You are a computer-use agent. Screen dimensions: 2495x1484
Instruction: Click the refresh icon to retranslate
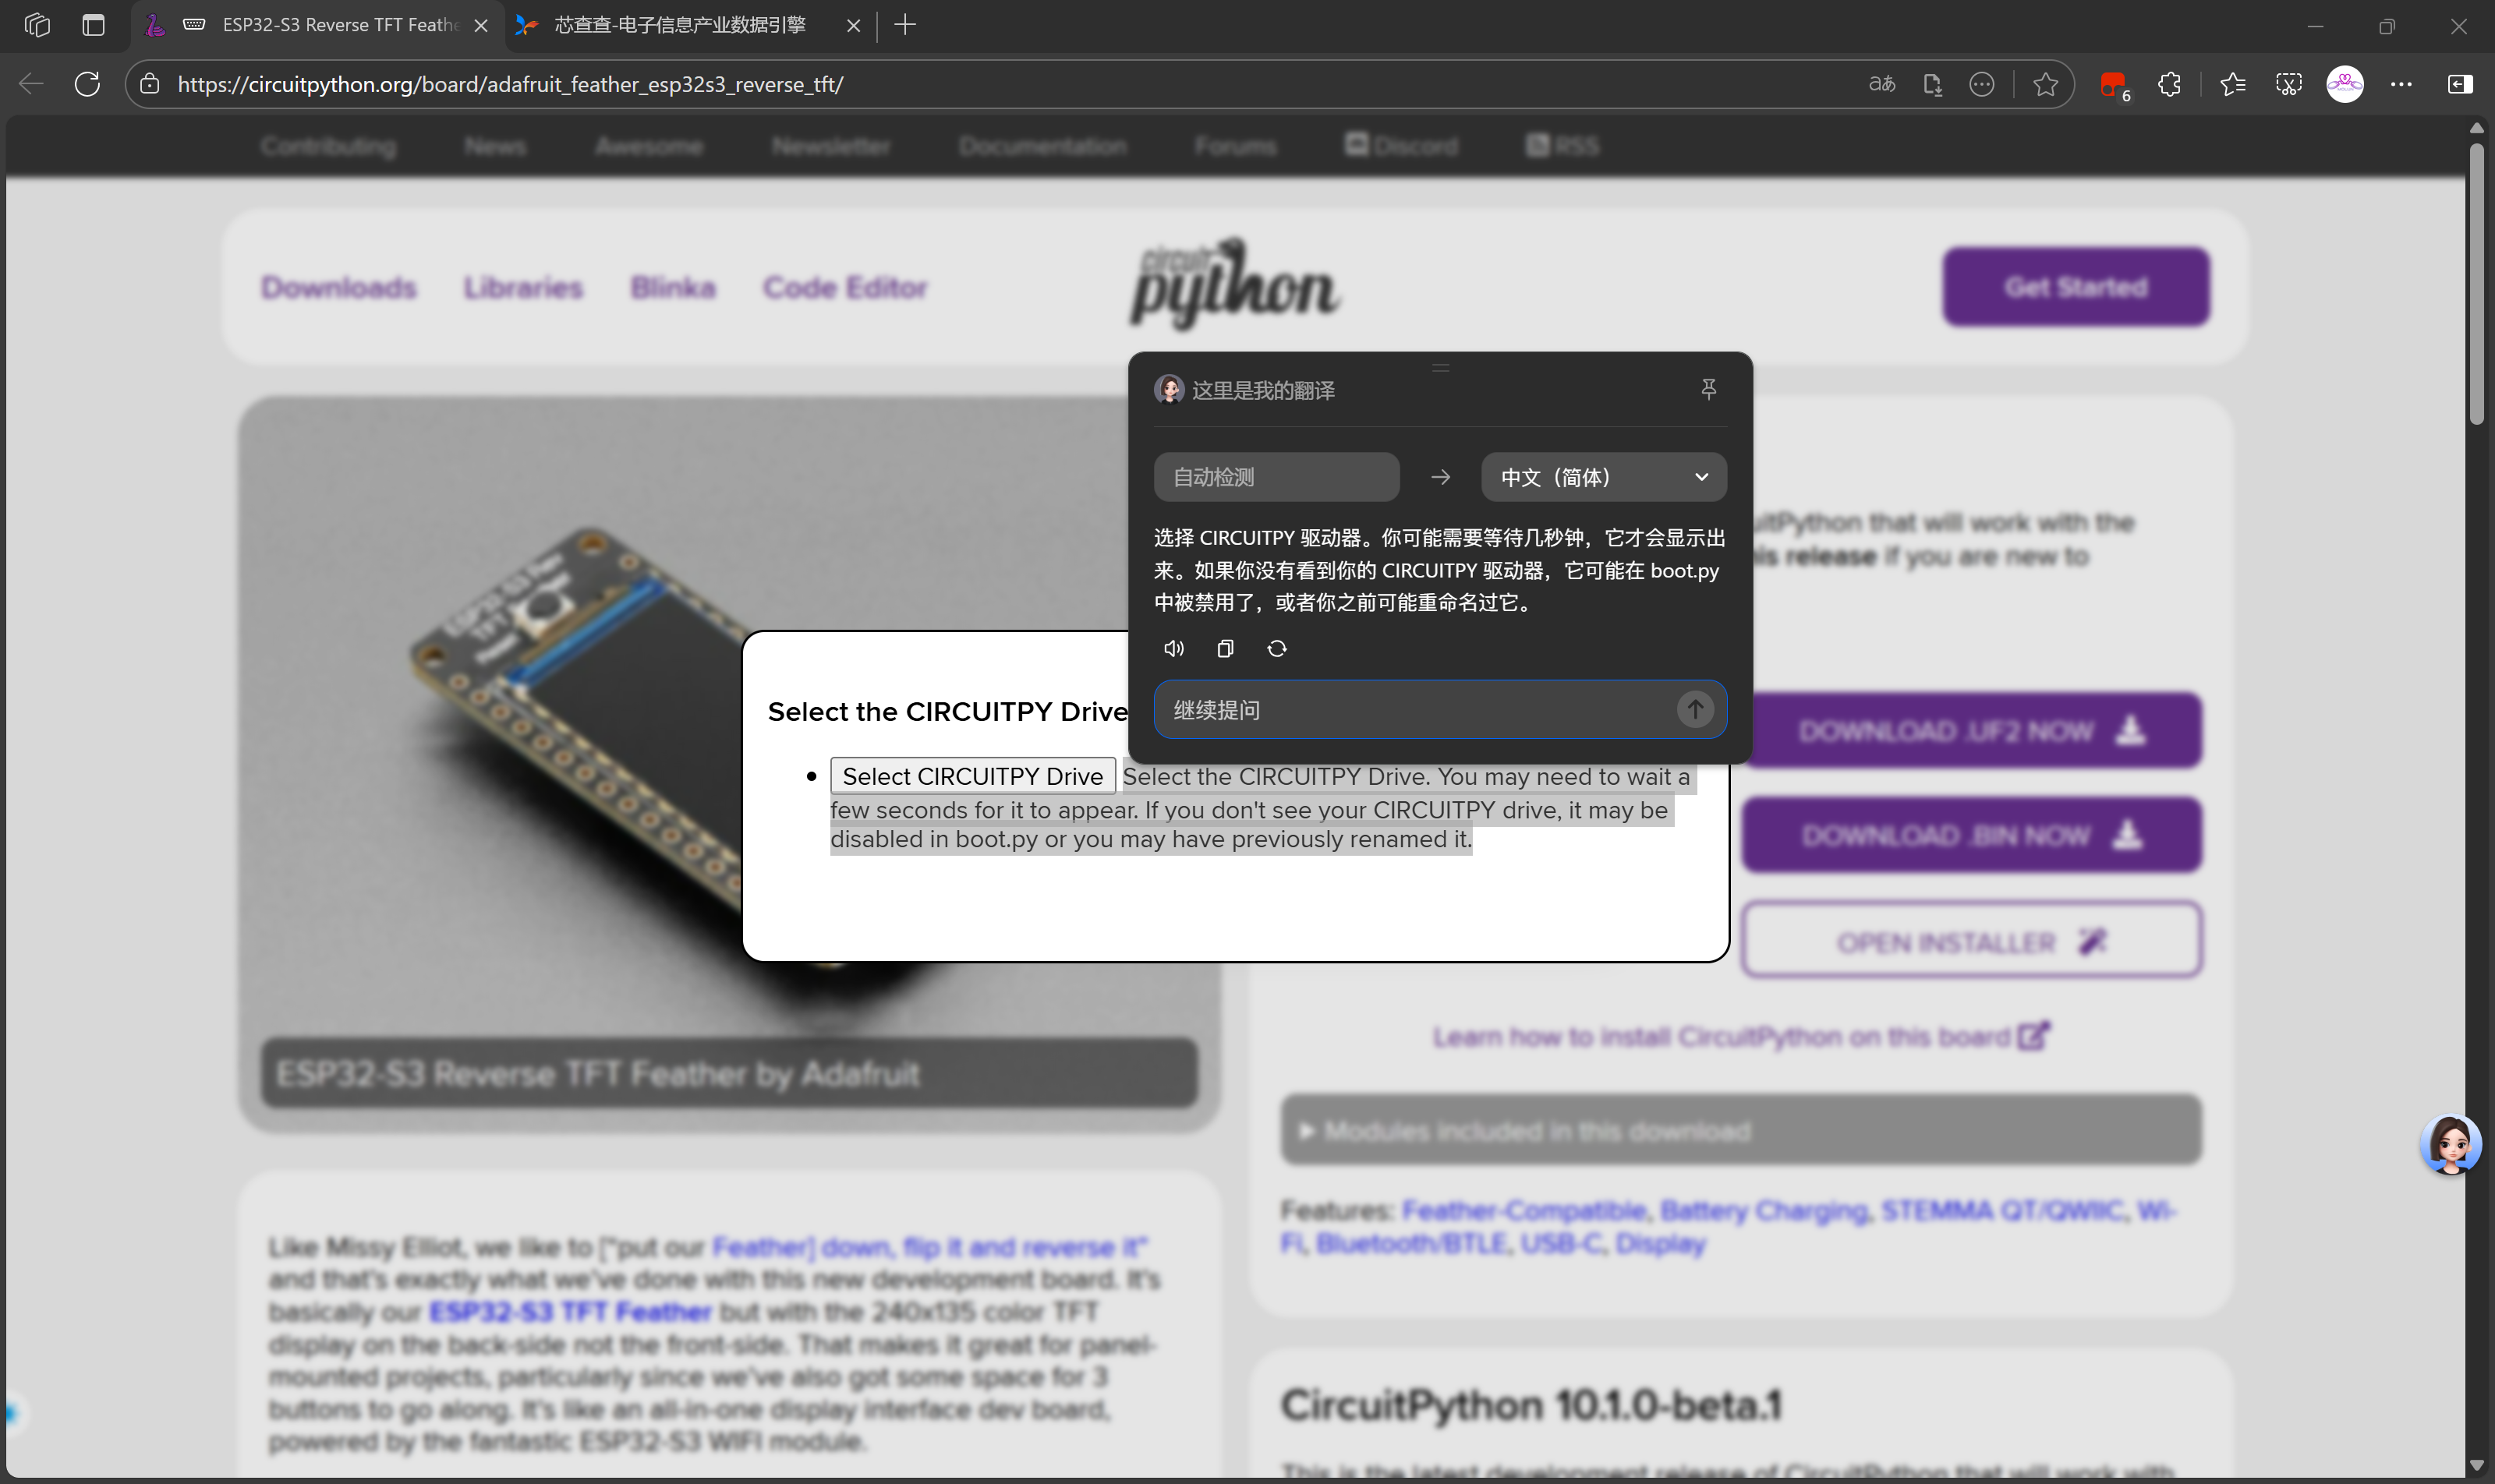(x=1276, y=649)
